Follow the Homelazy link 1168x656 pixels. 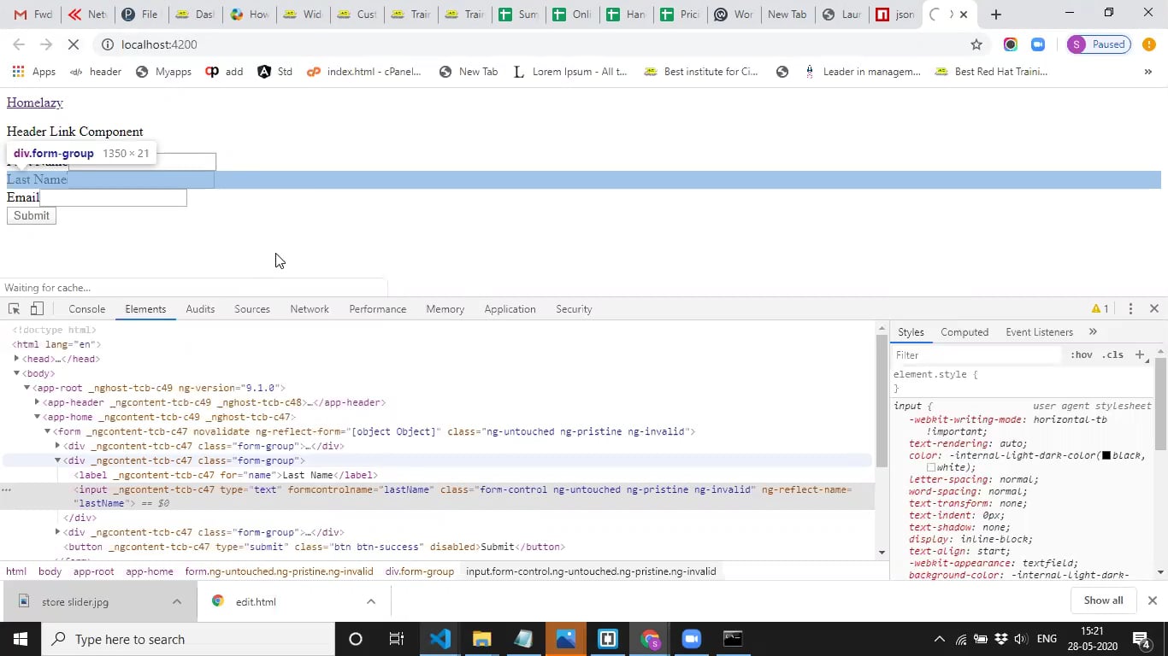(35, 102)
